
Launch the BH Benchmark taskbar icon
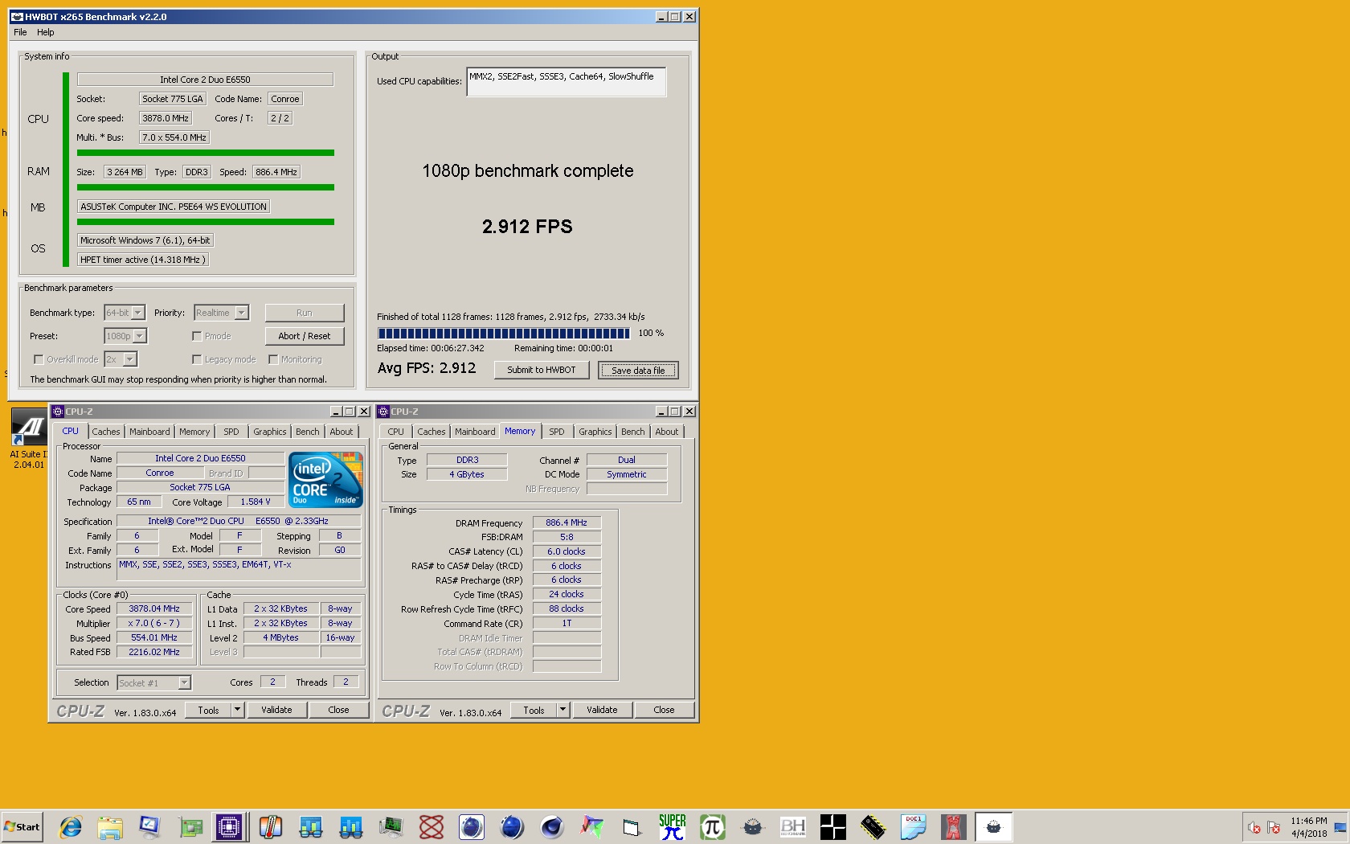tap(793, 826)
